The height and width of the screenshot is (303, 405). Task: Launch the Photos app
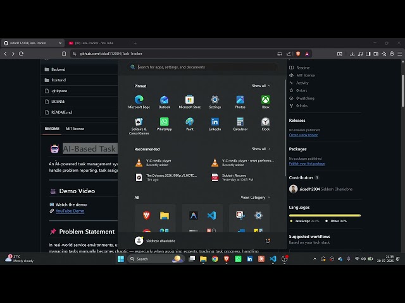[240, 102]
